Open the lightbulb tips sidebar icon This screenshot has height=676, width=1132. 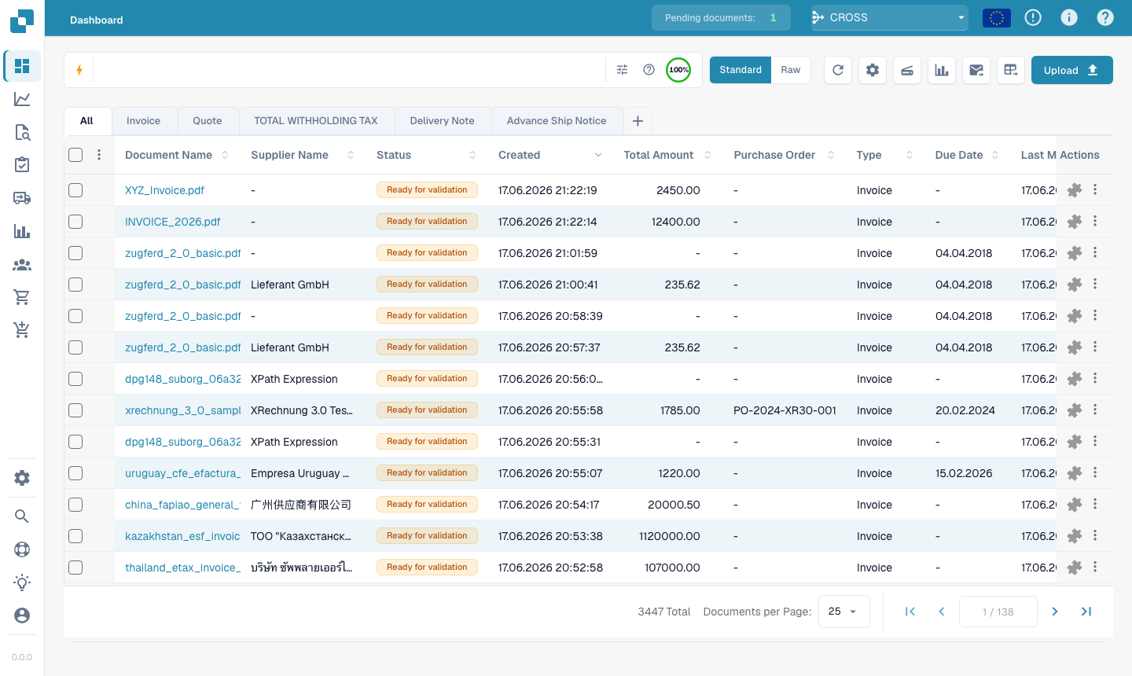coord(22,582)
